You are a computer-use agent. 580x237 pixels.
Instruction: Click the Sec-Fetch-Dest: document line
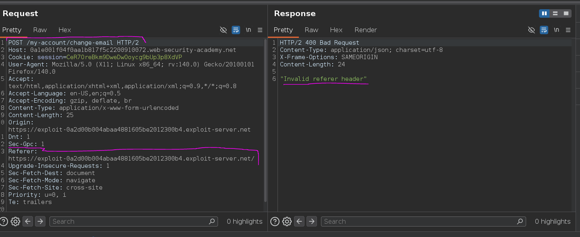(52, 173)
